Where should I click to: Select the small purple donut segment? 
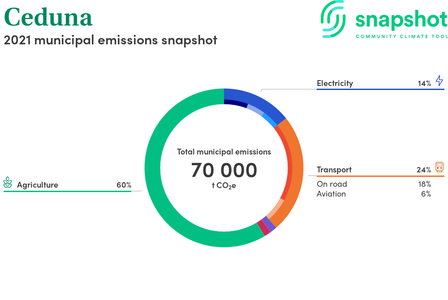coord(269,224)
